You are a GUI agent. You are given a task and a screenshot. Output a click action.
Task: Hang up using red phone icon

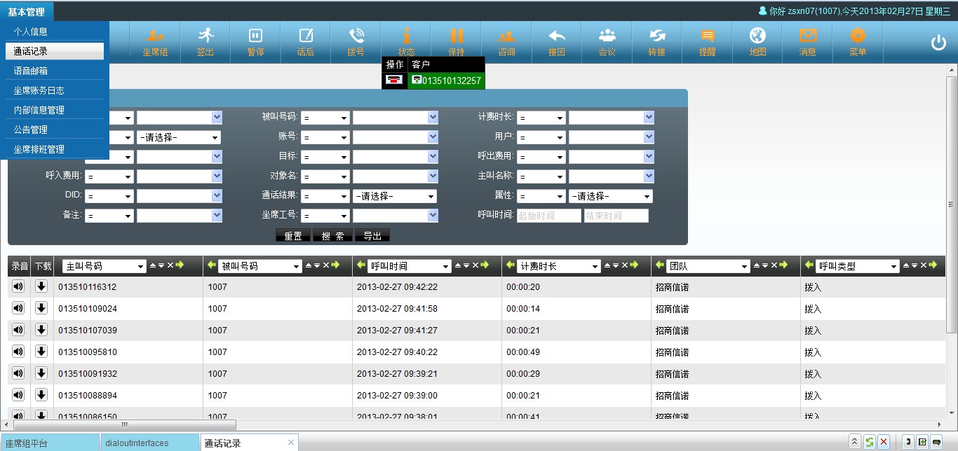[395, 81]
